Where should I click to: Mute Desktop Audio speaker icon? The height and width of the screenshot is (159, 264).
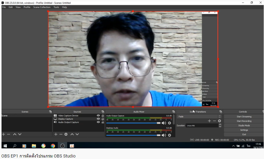[x=164, y=135]
